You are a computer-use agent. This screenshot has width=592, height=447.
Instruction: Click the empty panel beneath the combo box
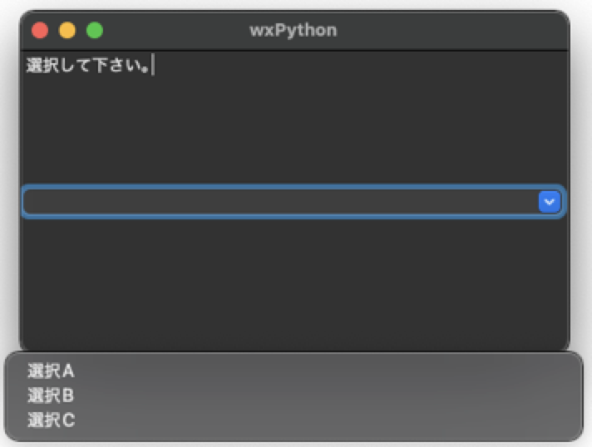(x=294, y=285)
